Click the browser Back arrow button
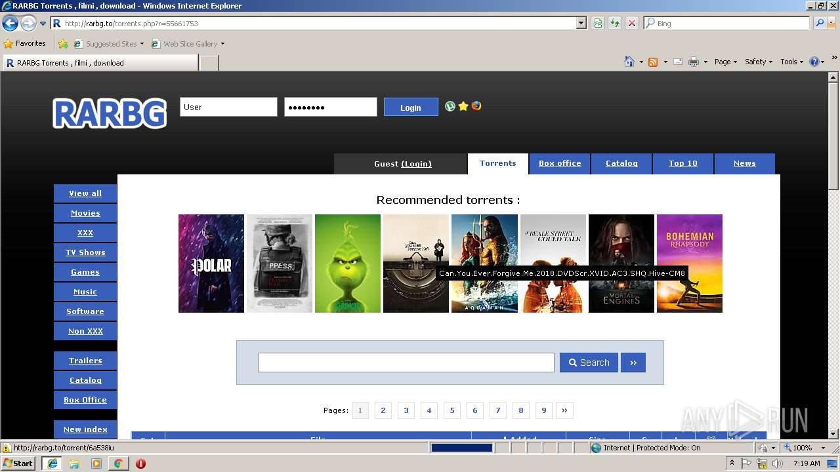 click(x=10, y=24)
